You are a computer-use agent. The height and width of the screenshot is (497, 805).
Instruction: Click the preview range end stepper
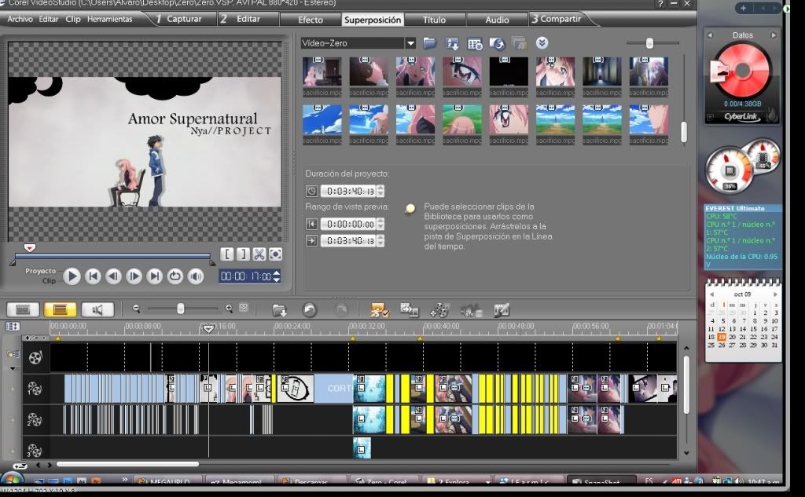pos(380,240)
